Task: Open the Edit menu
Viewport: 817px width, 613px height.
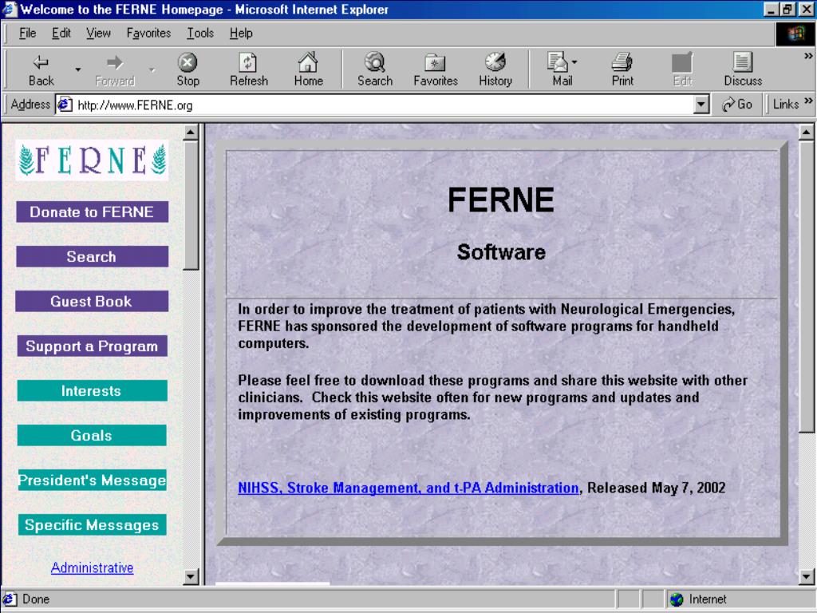Action: click(61, 33)
